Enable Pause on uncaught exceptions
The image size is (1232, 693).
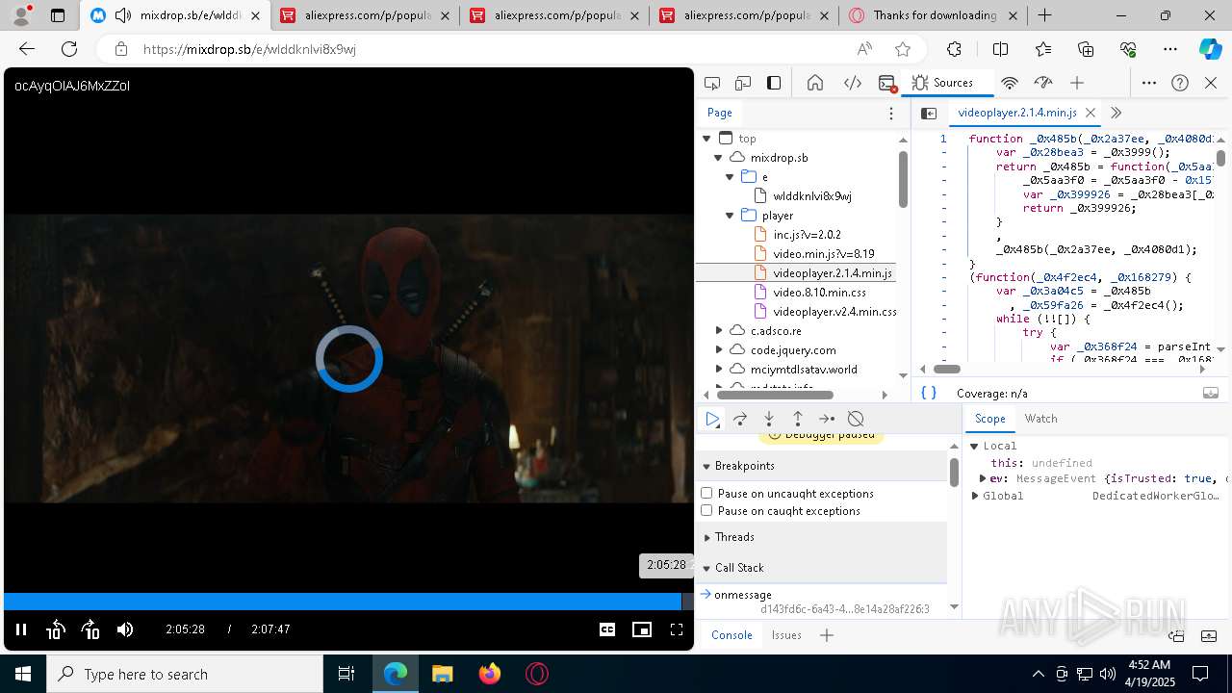tap(706, 494)
